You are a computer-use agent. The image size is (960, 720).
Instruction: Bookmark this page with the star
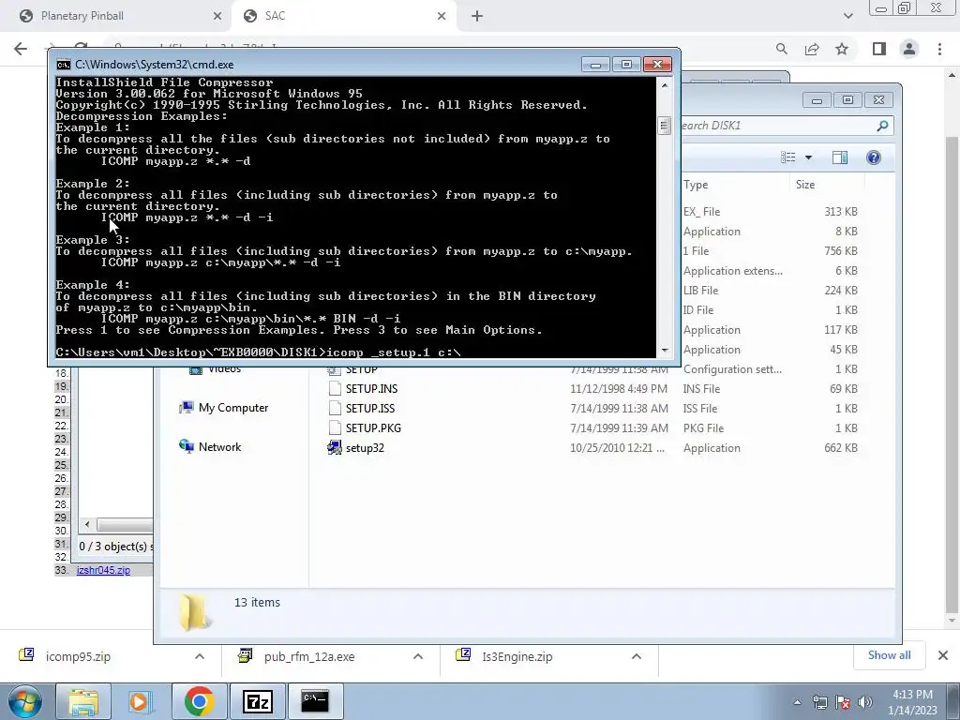(842, 49)
